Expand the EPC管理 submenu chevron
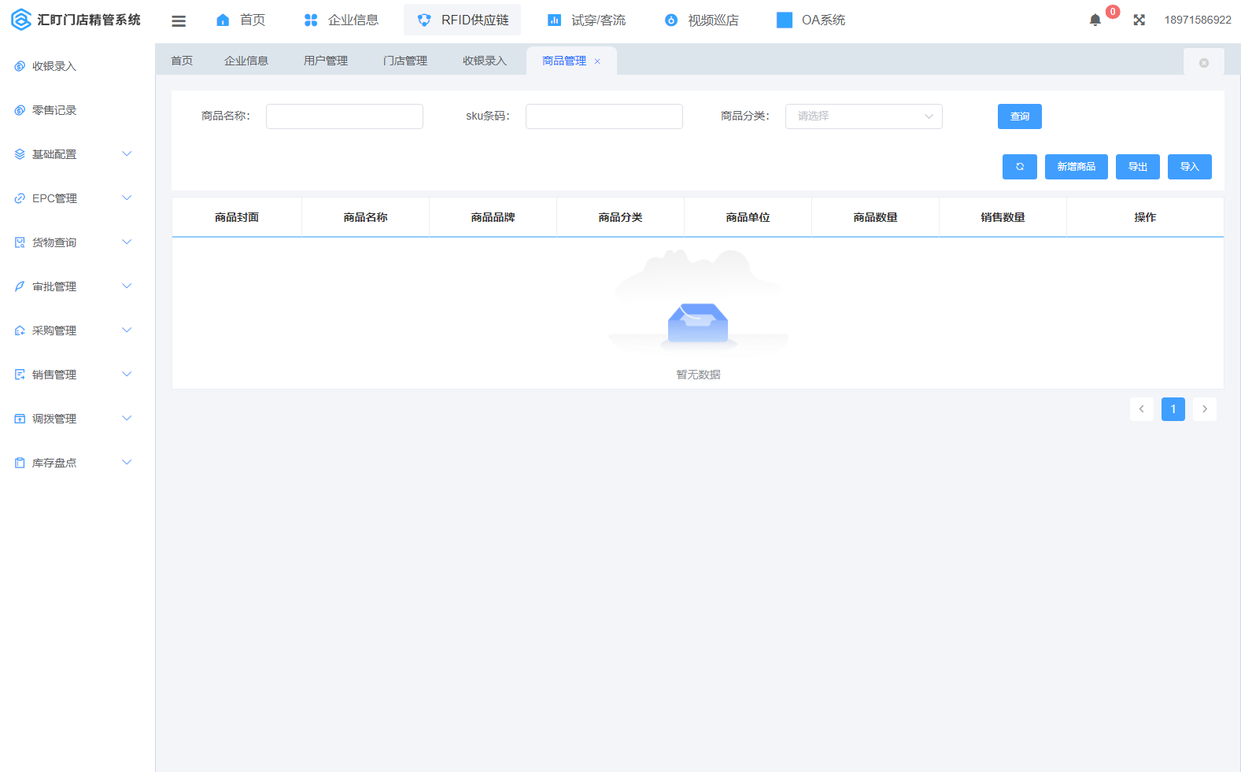Image resolution: width=1241 pixels, height=772 pixels. (x=127, y=198)
